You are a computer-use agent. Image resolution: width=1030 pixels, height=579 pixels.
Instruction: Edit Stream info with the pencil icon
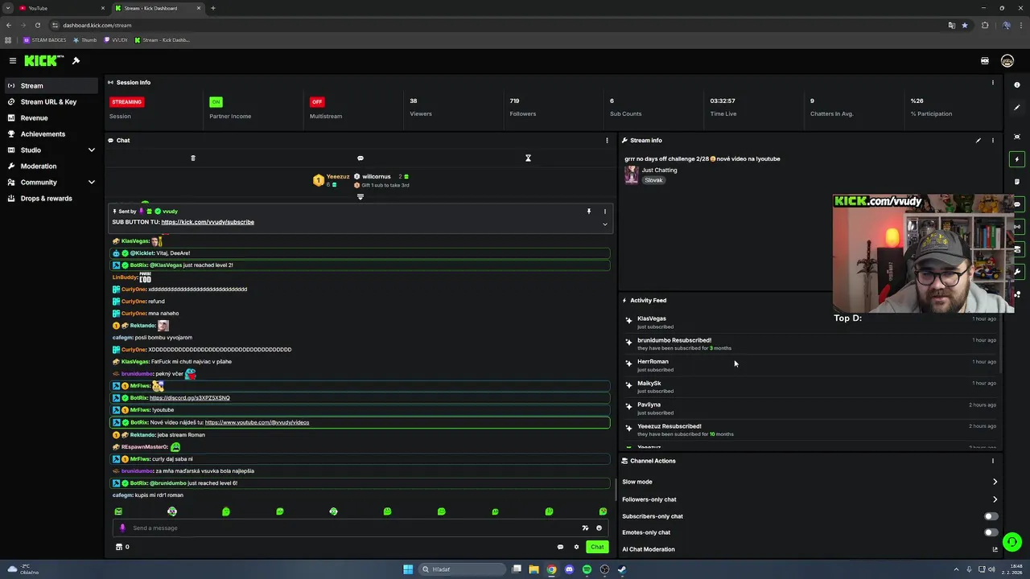point(978,140)
